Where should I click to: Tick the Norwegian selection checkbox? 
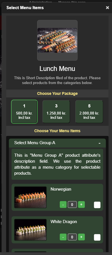coord(97,205)
